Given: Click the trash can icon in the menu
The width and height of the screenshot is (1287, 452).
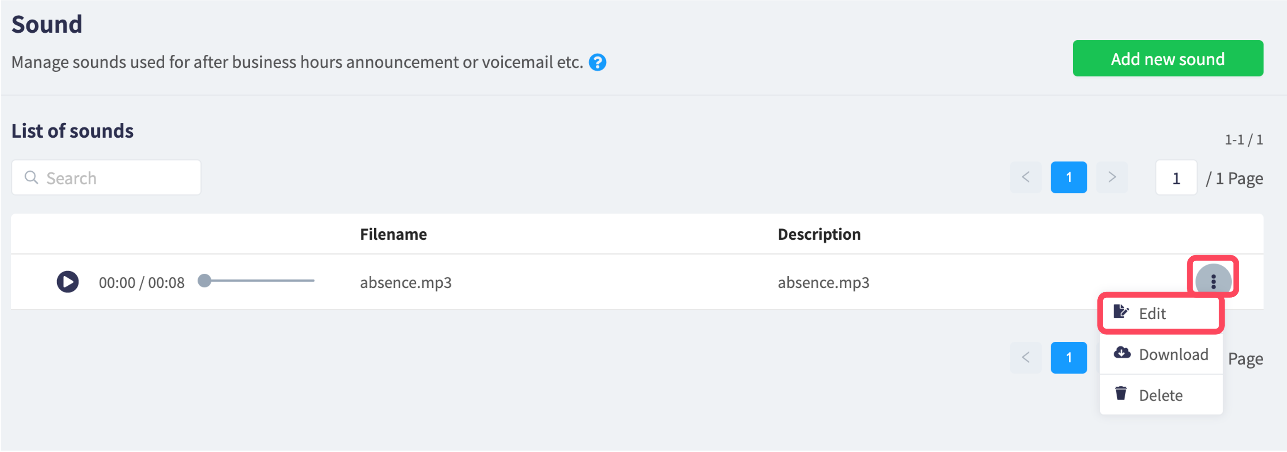Looking at the screenshot, I should point(1121,394).
